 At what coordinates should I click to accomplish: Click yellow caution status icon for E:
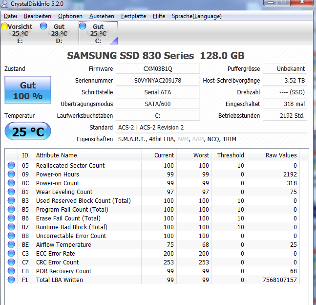click(x=4, y=26)
